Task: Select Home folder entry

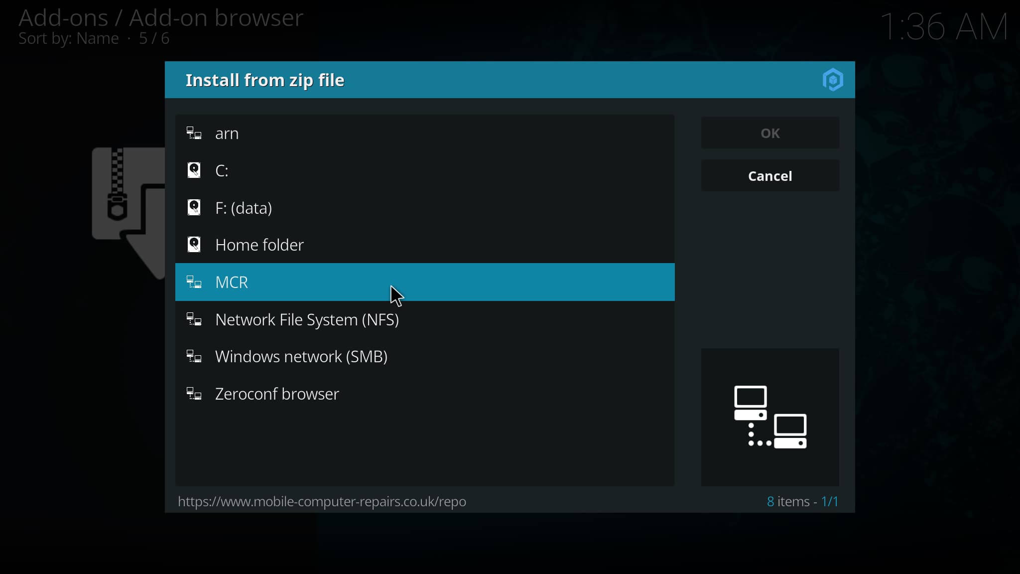Action: click(x=425, y=245)
